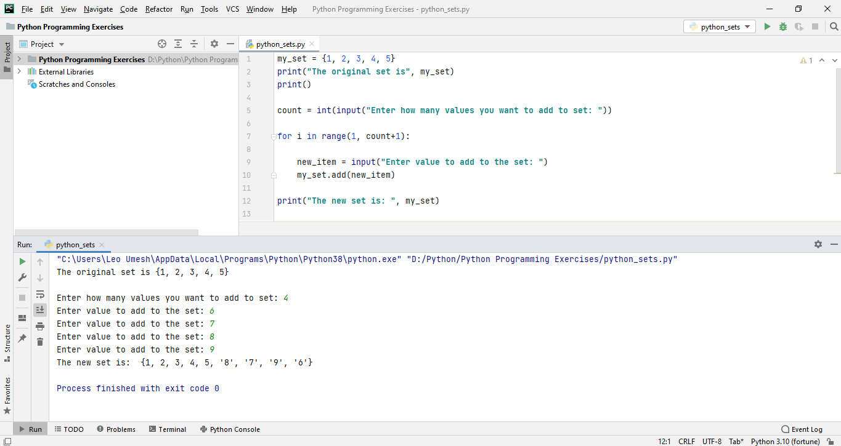Start debugging with the Debug bug icon
The height and width of the screenshot is (446, 841).
tap(783, 26)
